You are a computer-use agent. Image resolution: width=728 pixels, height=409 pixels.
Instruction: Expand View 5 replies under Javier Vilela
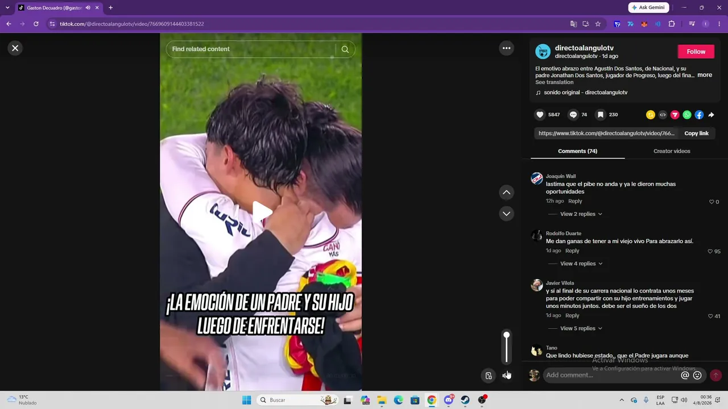[581, 328]
